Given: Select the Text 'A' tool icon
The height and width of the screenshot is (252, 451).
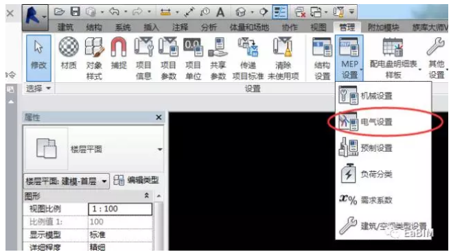Looking at the screenshot, I should 220,12.
